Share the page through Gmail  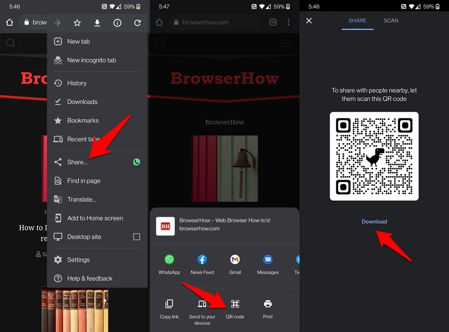[x=235, y=259]
